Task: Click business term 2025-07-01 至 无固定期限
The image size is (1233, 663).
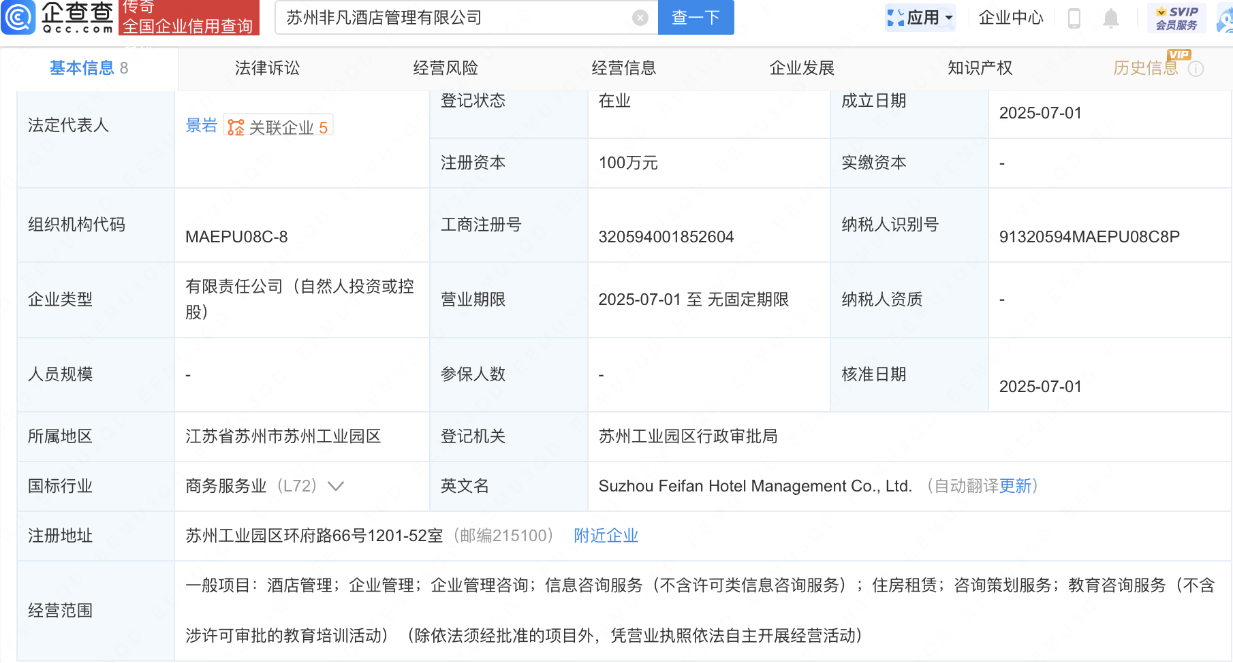Action: (693, 300)
